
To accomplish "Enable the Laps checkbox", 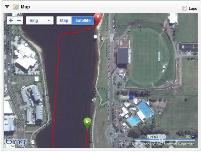I will (x=185, y=8).
